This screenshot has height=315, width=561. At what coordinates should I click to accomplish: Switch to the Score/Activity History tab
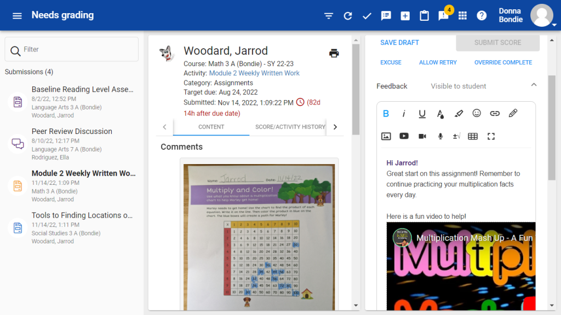(290, 127)
